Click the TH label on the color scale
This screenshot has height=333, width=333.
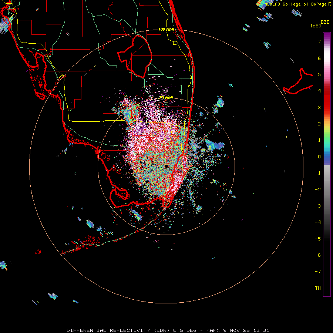(x=318, y=288)
